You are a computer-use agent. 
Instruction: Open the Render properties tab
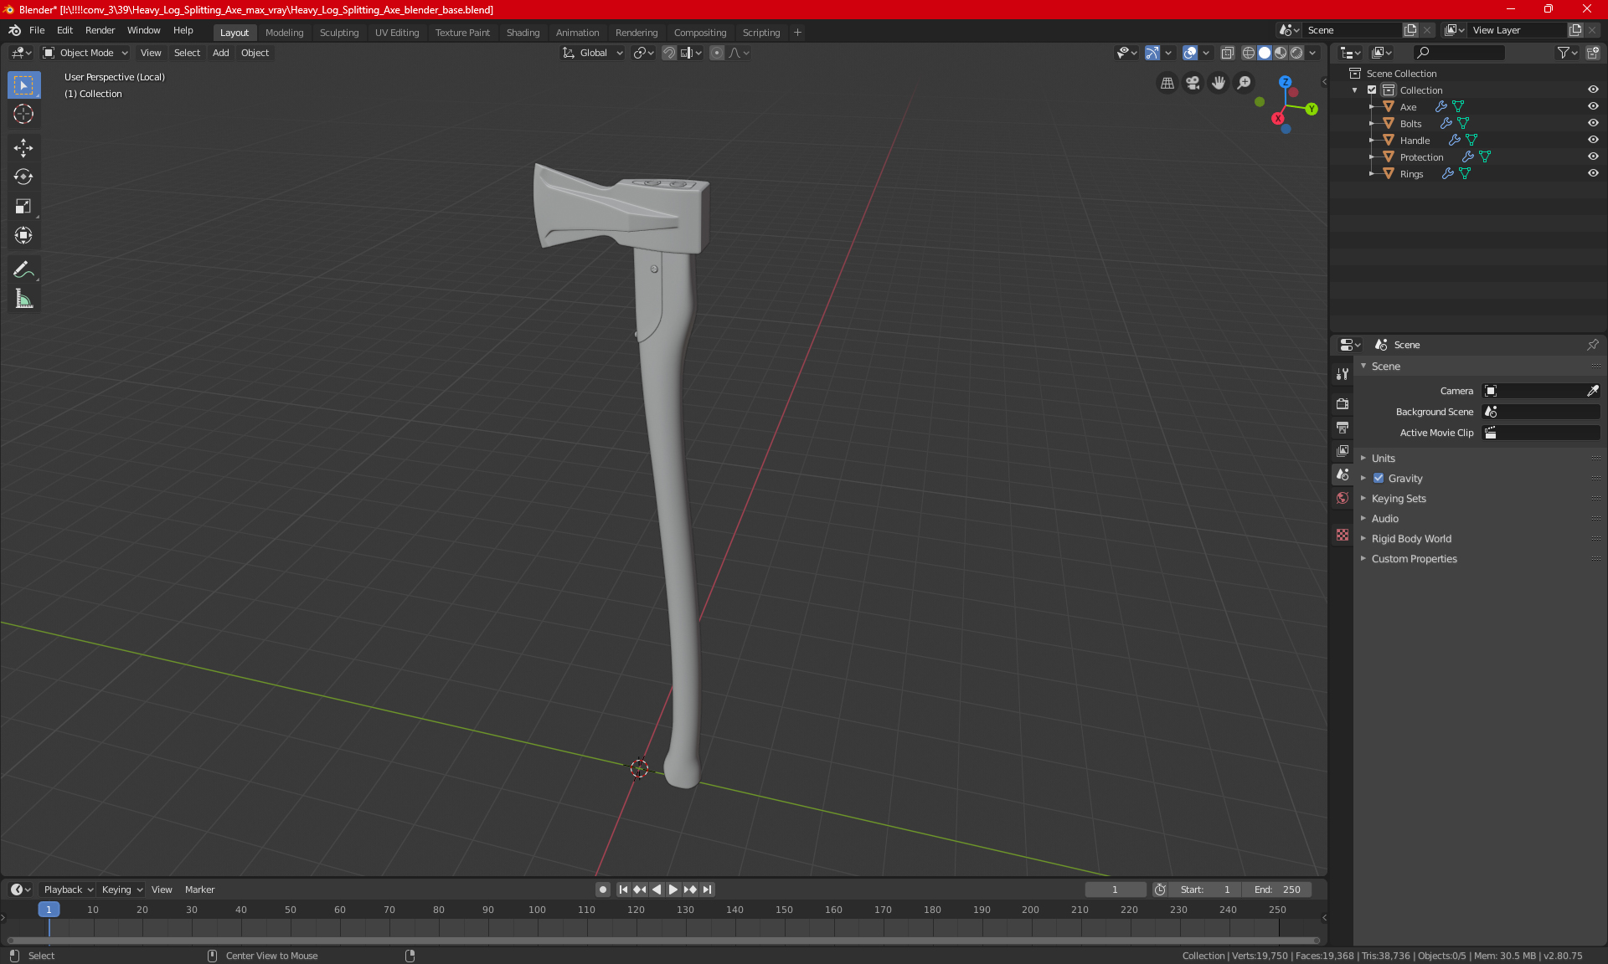1343,403
